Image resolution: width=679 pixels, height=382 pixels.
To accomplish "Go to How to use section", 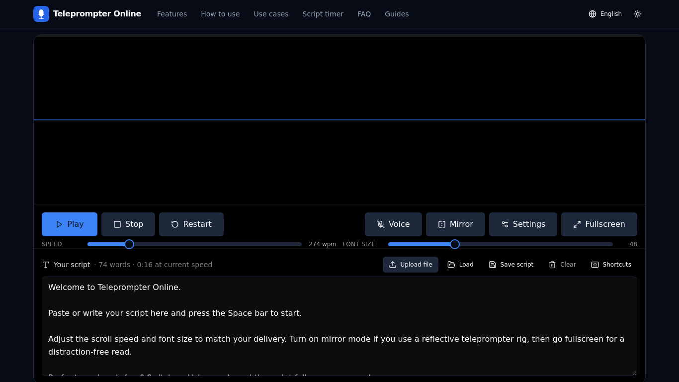I will tap(220, 14).
